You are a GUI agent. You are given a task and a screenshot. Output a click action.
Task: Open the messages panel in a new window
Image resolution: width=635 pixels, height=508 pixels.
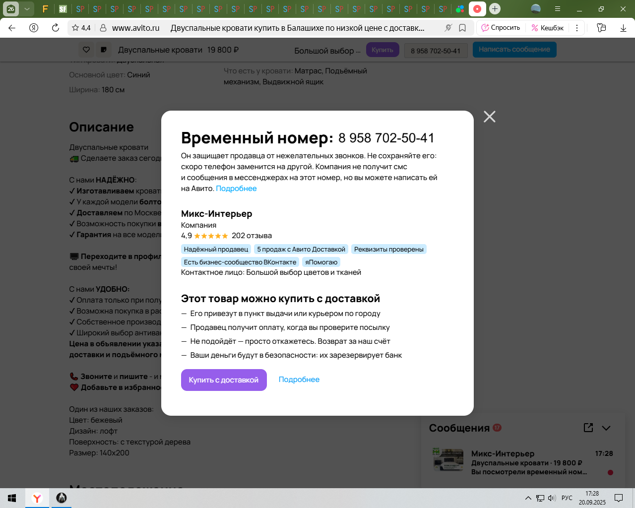[588, 428]
